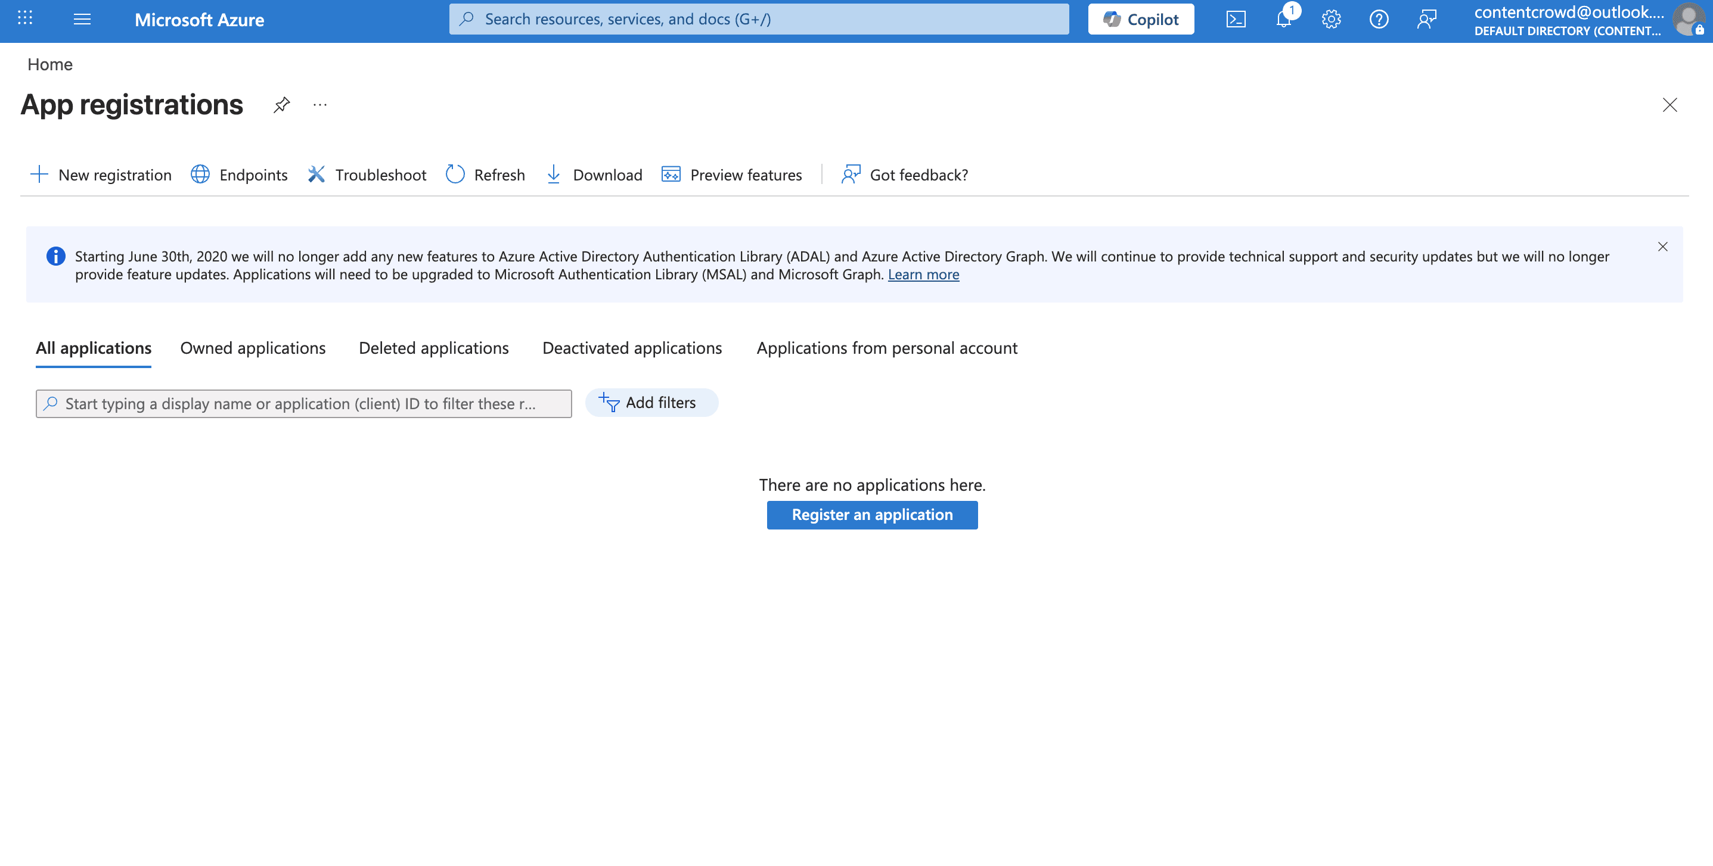The image size is (1713, 866).
Task: Open the Azure portal hamburger menu
Action: click(x=82, y=19)
